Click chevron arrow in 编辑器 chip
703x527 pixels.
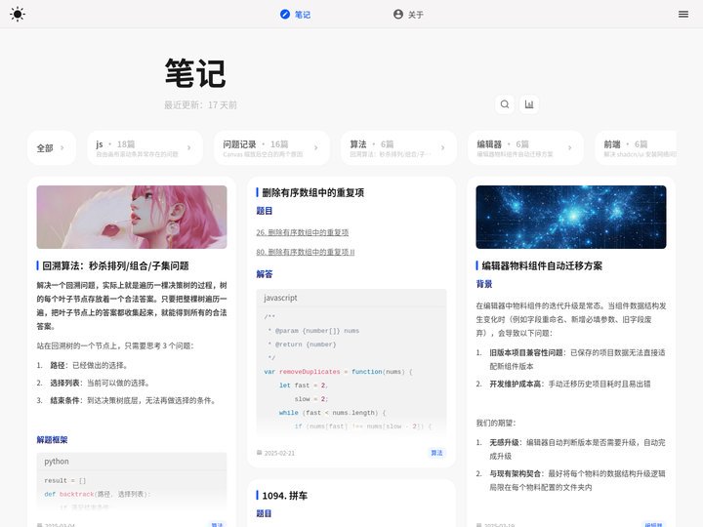569,148
